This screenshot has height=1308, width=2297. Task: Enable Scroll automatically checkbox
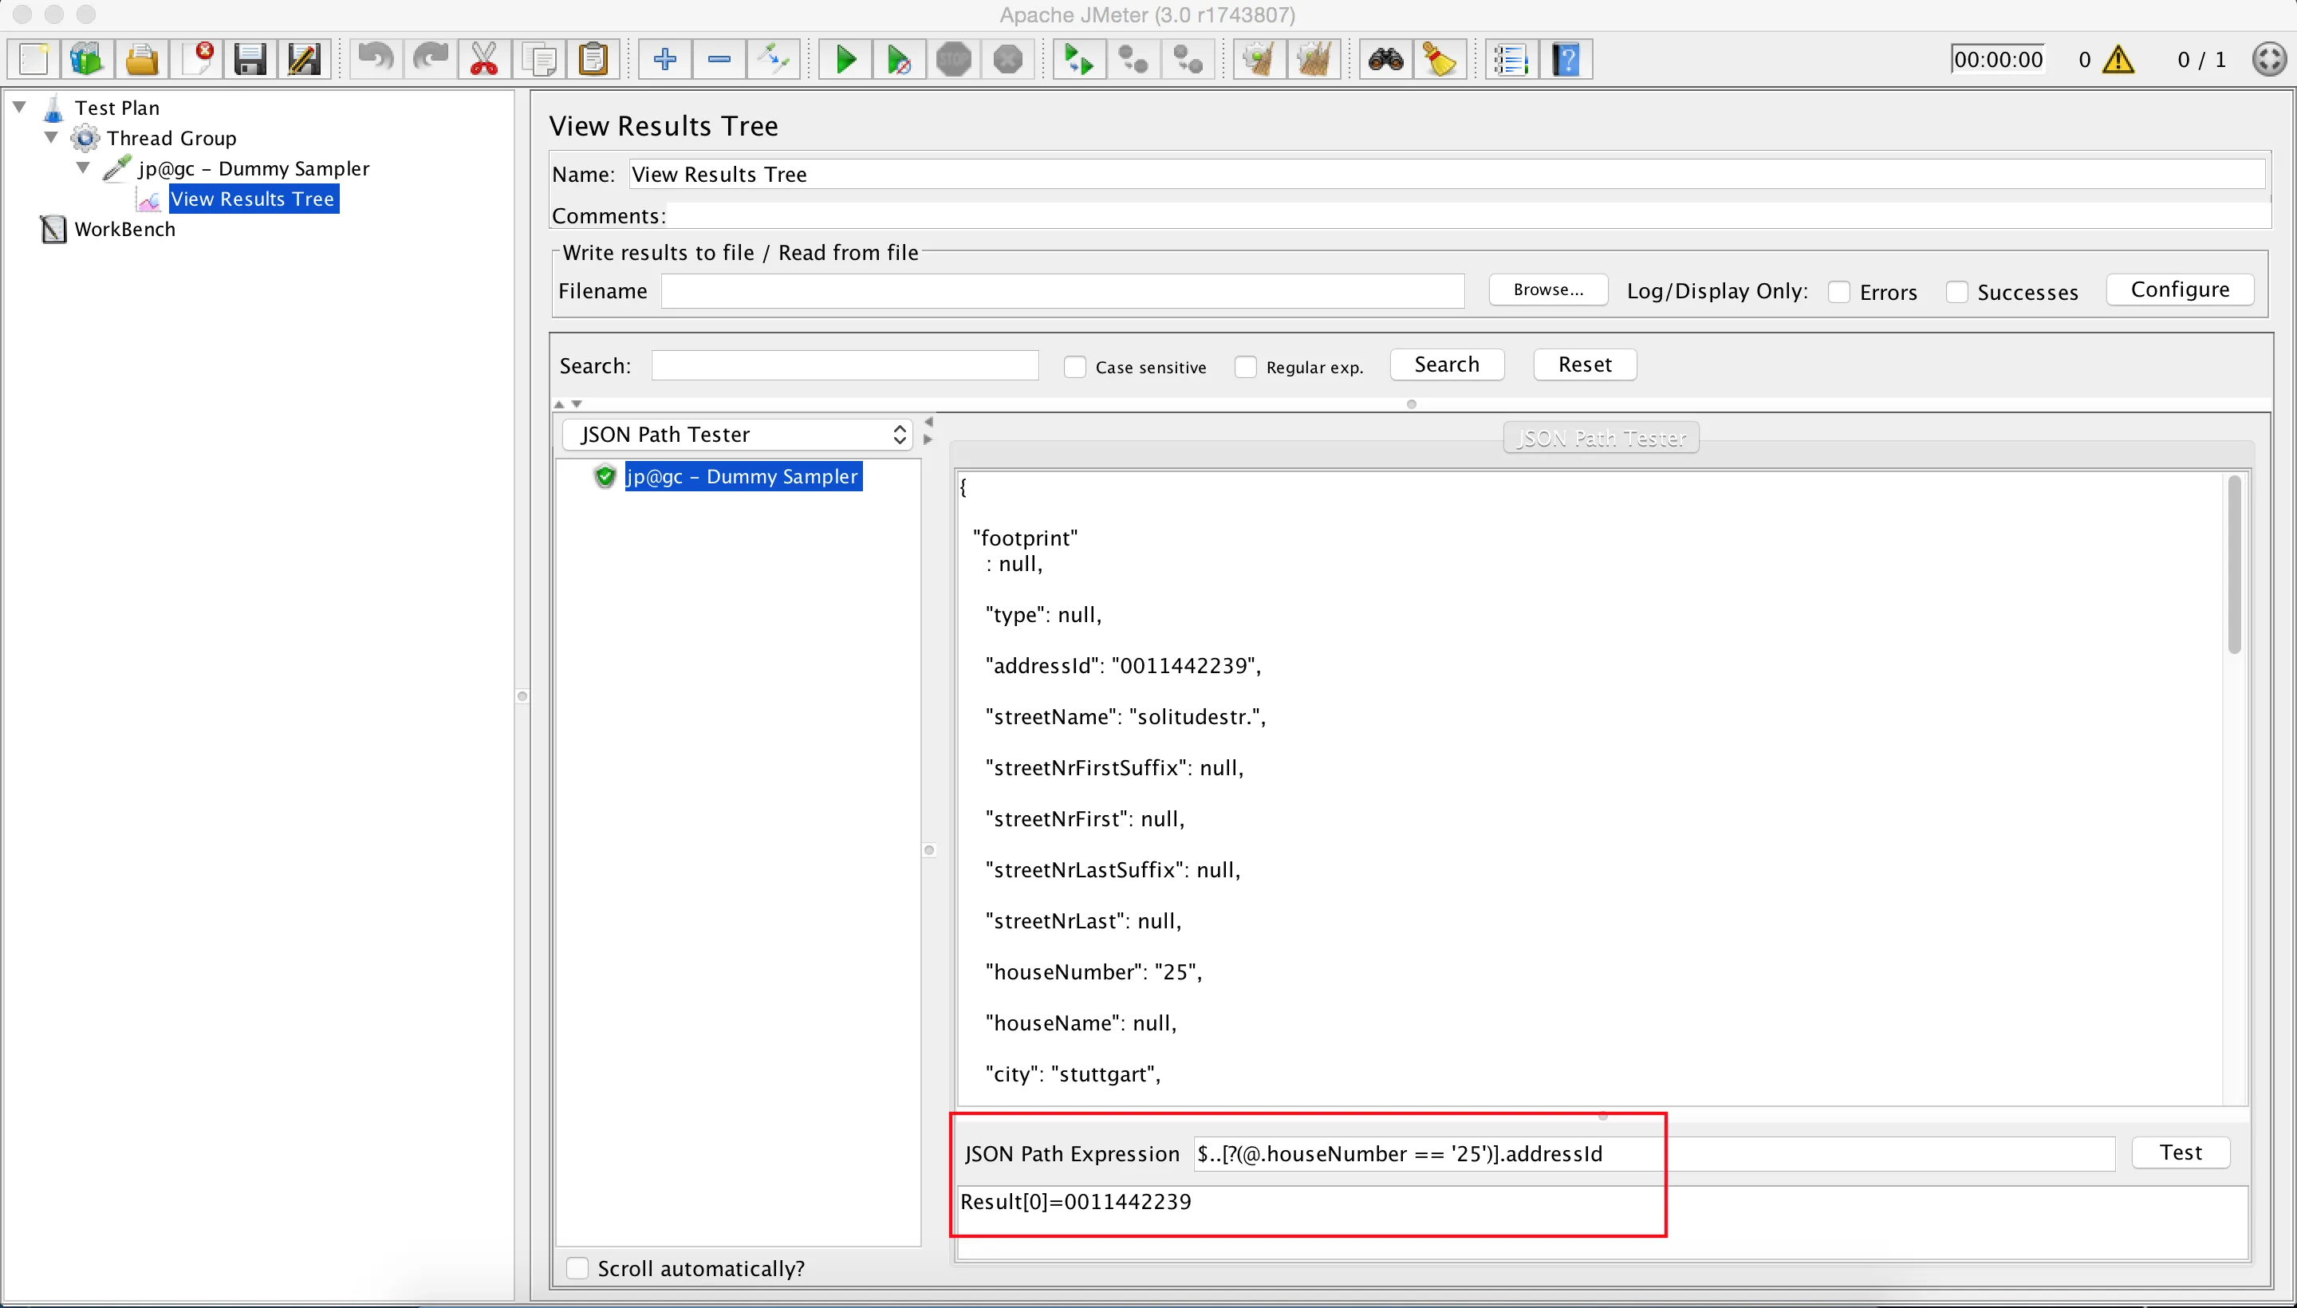tap(577, 1267)
